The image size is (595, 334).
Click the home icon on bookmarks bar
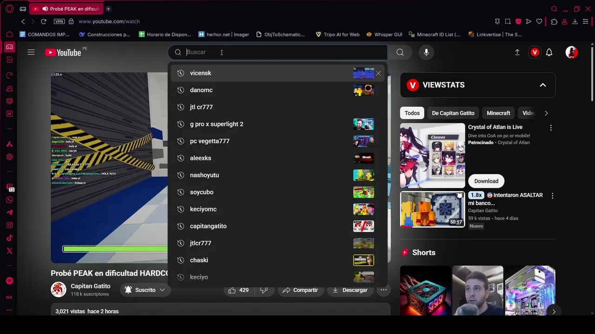9,34
